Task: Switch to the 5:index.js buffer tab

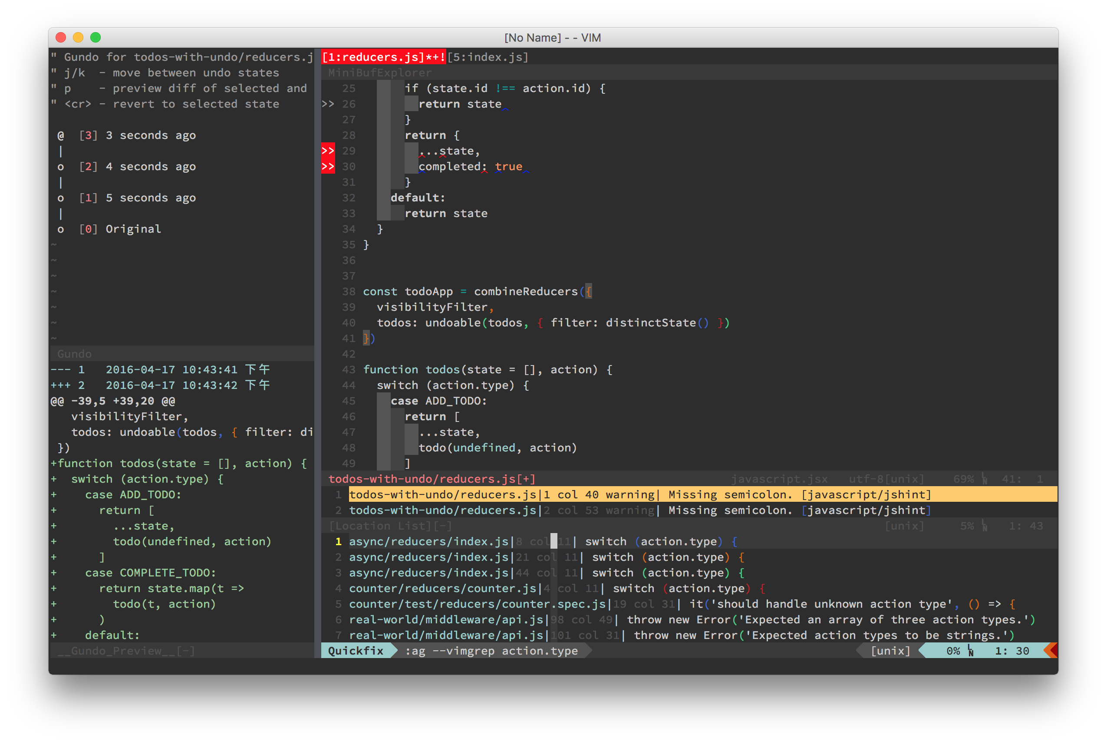Action: point(488,57)
